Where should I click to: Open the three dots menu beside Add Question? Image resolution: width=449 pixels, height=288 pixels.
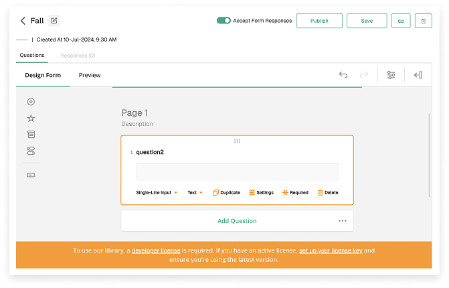click(343, 220)
